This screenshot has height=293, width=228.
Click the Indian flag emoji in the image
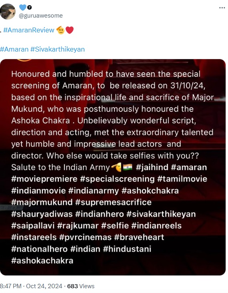tap(128, 167)
